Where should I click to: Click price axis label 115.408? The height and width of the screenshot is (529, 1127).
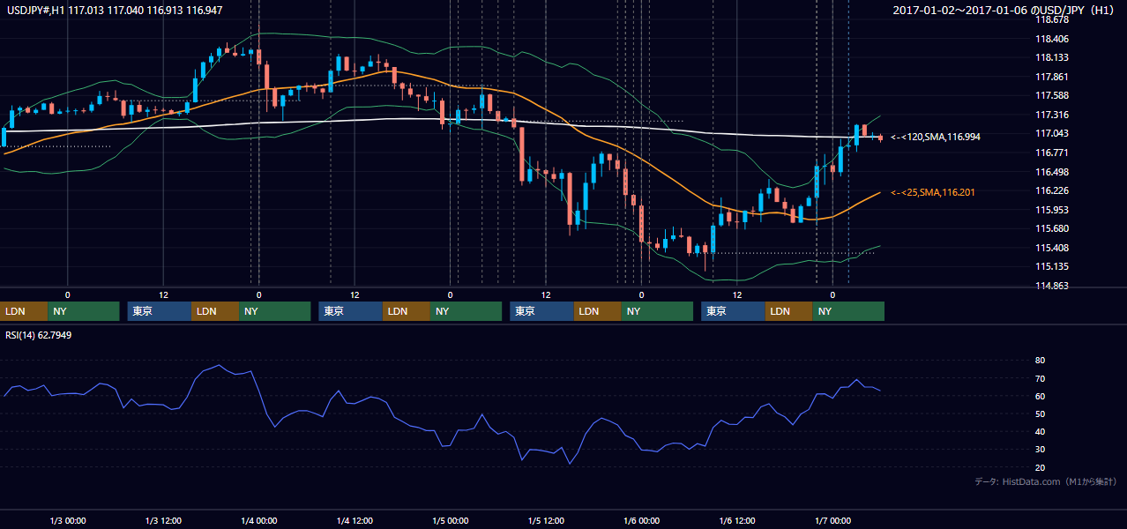point(1051,248)
